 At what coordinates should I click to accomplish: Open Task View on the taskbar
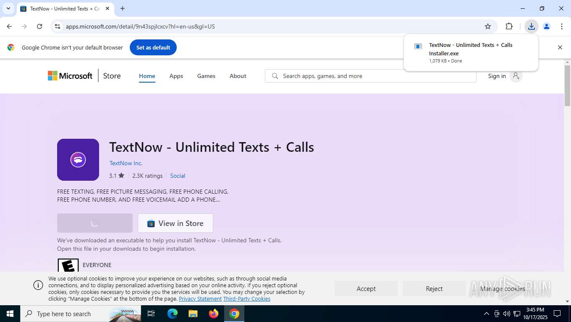pyautogui.click(x=151, y=314)
